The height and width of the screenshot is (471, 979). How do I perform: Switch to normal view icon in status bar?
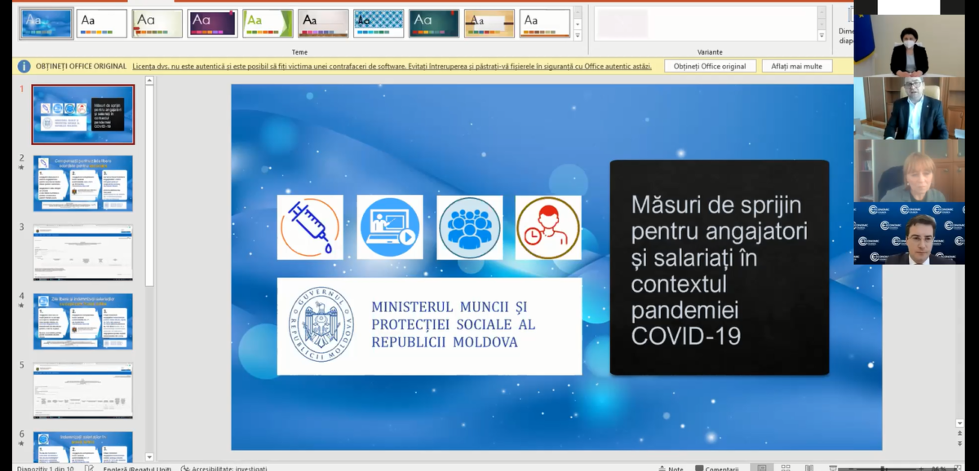pos(760,468)
